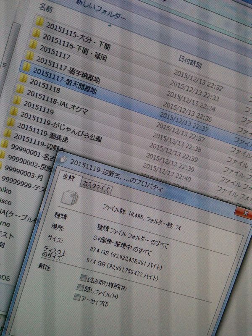Viewport: 252px width, 336px height.
Task: Click folder icon of 20151117-嘉手納基地
Action: click(30, 55)
